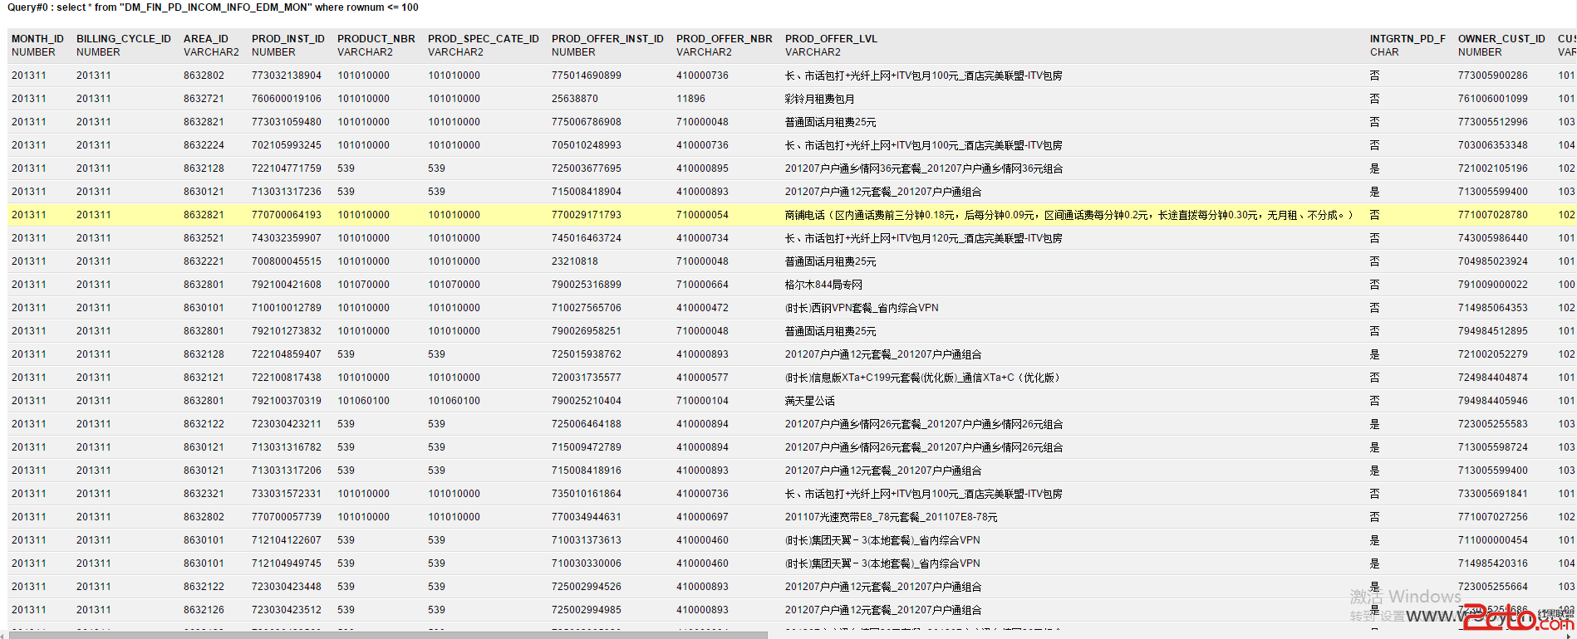Click the PROD_SPEC_CATE_ID column header

coord(484,39)
